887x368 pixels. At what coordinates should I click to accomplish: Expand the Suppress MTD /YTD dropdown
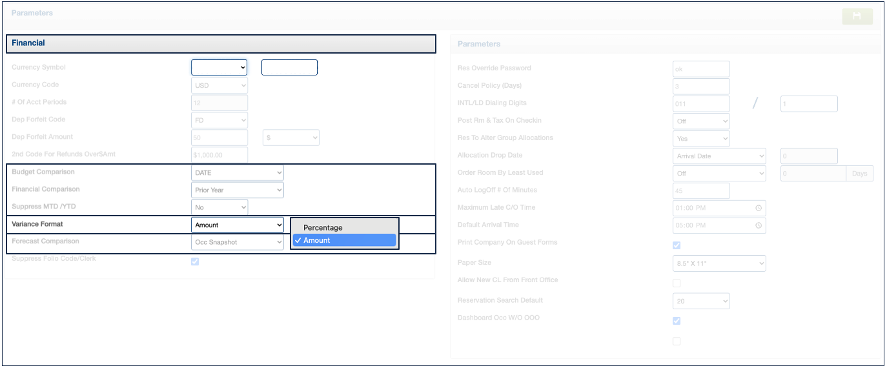click(x=219, y=208)
